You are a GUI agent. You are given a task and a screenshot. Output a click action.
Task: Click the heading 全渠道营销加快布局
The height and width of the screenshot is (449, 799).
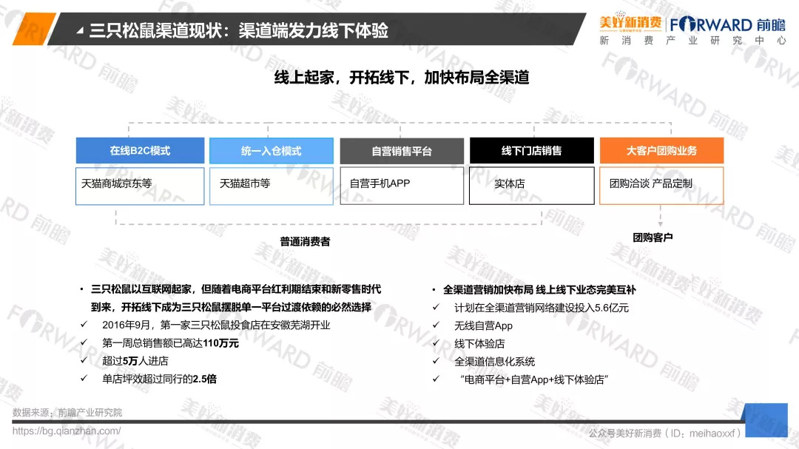tap(539, 290)
